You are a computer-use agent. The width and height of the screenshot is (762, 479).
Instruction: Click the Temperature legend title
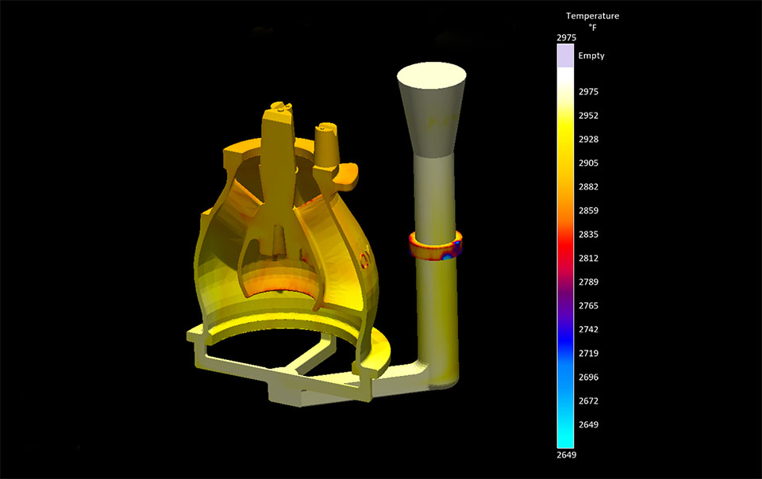(x=592, y=16)
